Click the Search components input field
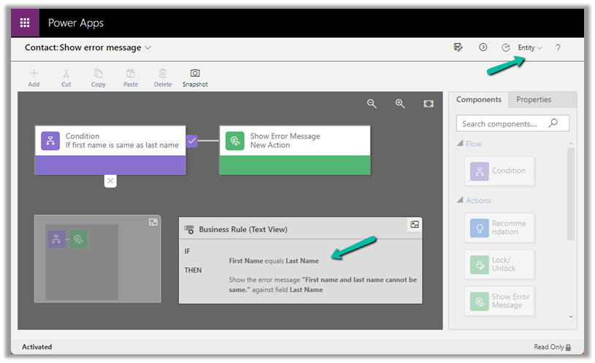This screenshot has height=363, width=595. [x=504, y=124]
